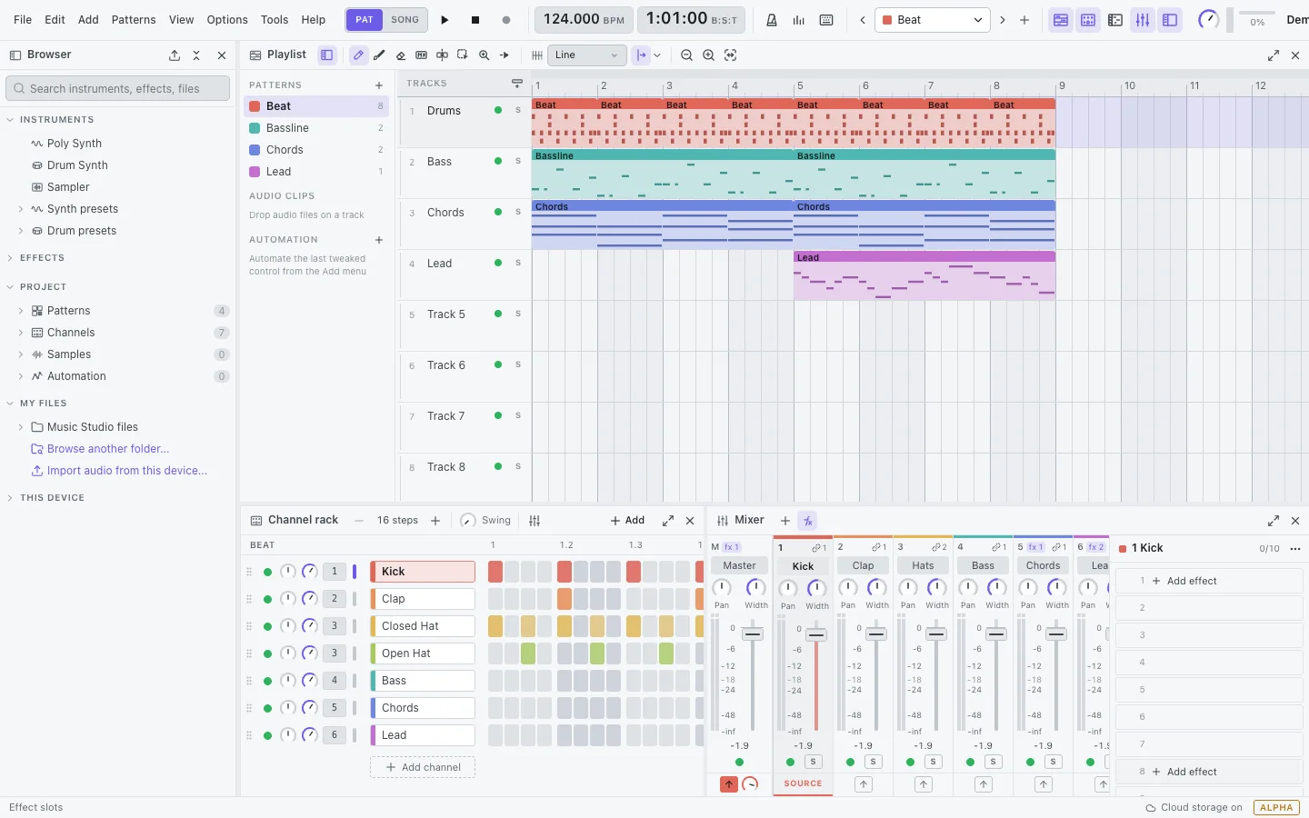
Task: Click the browser search input field
Action: (x=118, y=89)
